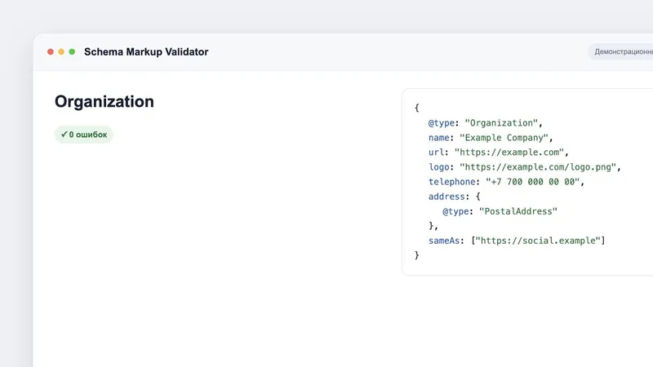Click the red close window dot
This screenshot has width=653, height=367.
(x=51, y=51)
